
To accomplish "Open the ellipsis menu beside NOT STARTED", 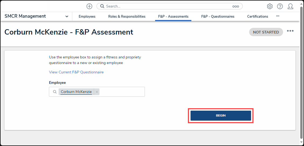I will coord(290,31).
